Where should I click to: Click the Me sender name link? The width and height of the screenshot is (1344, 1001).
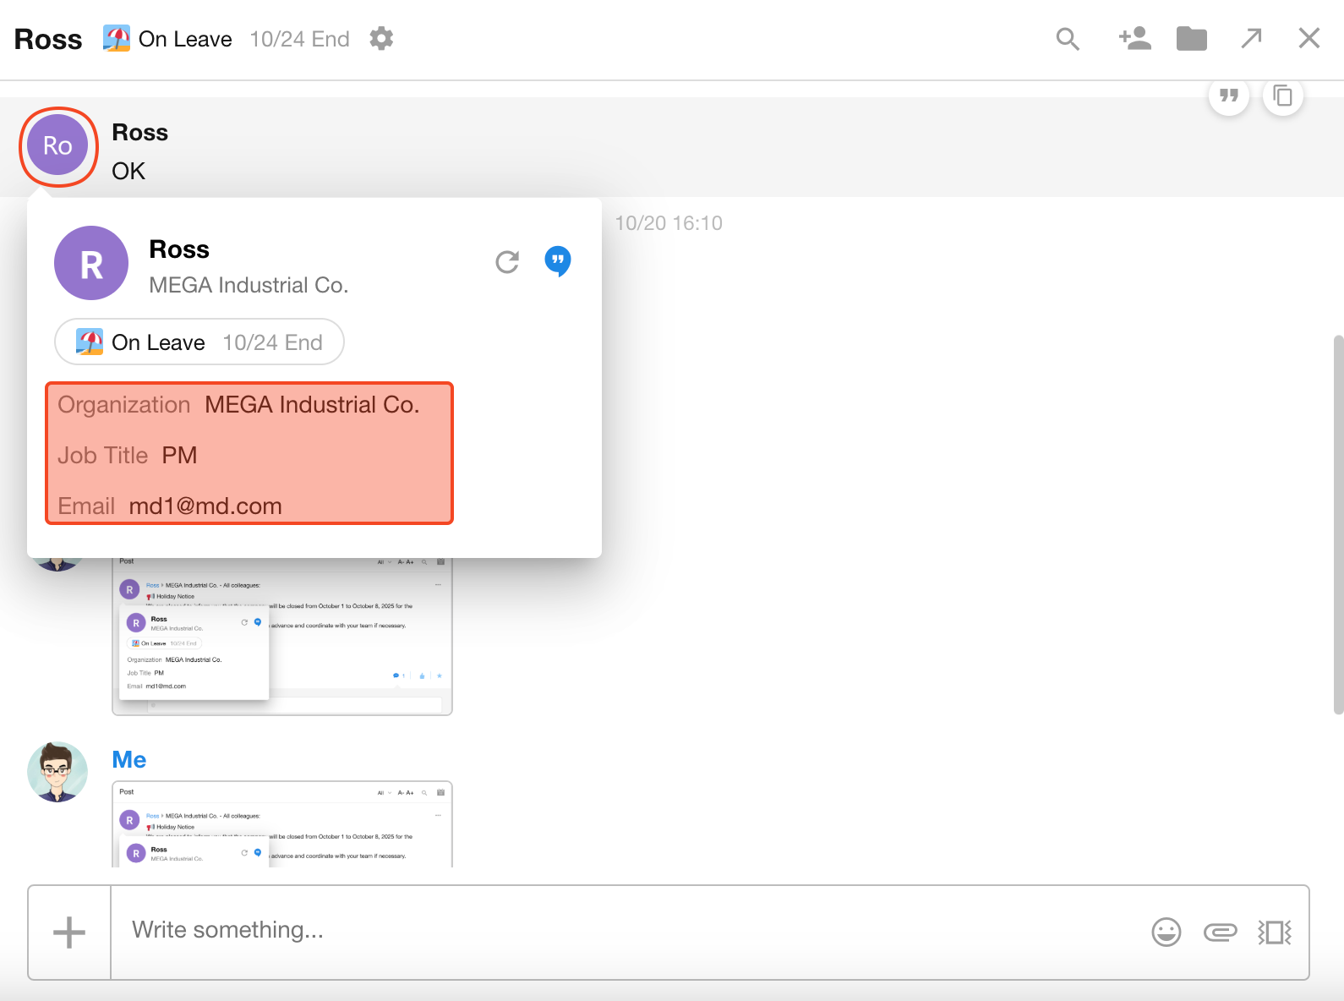pos(129,760)
